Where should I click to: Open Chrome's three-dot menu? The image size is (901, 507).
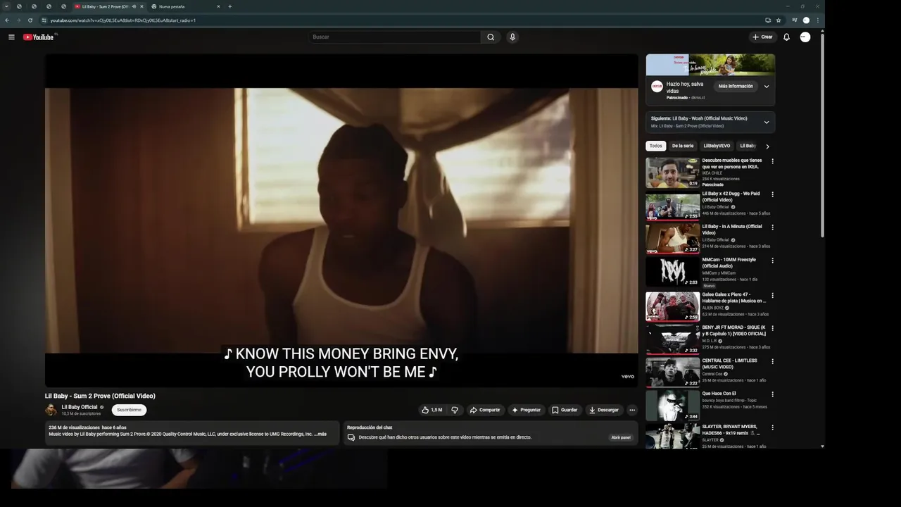(x=817, y=20)
